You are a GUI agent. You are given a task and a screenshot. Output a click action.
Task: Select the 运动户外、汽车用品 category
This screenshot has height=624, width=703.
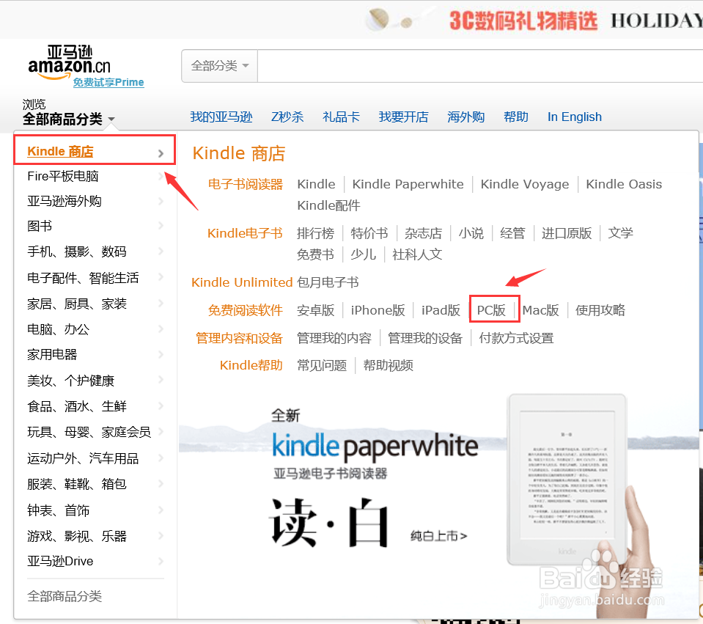(83, 458)
